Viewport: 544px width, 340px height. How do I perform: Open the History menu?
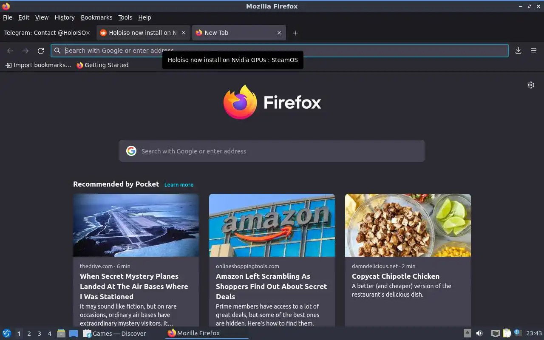point(65,17)
